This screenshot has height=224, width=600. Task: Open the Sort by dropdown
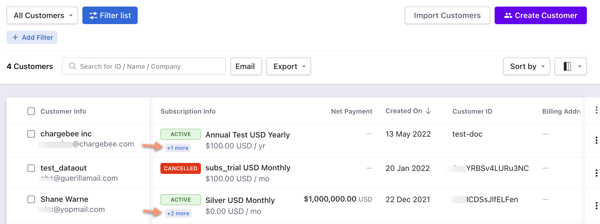(x=526, y=66)
